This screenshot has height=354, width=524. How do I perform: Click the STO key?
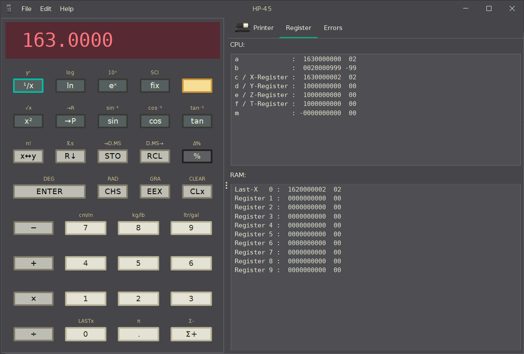[113, 156]
